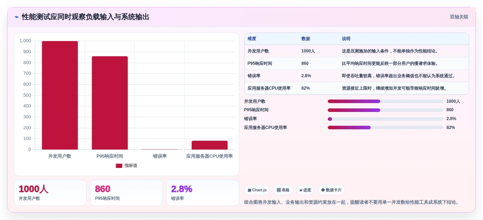This screenshot has width=483, height=220.
Task: Click the description starting 这是压测施加的输入条件
Action: tap(391, 51)
